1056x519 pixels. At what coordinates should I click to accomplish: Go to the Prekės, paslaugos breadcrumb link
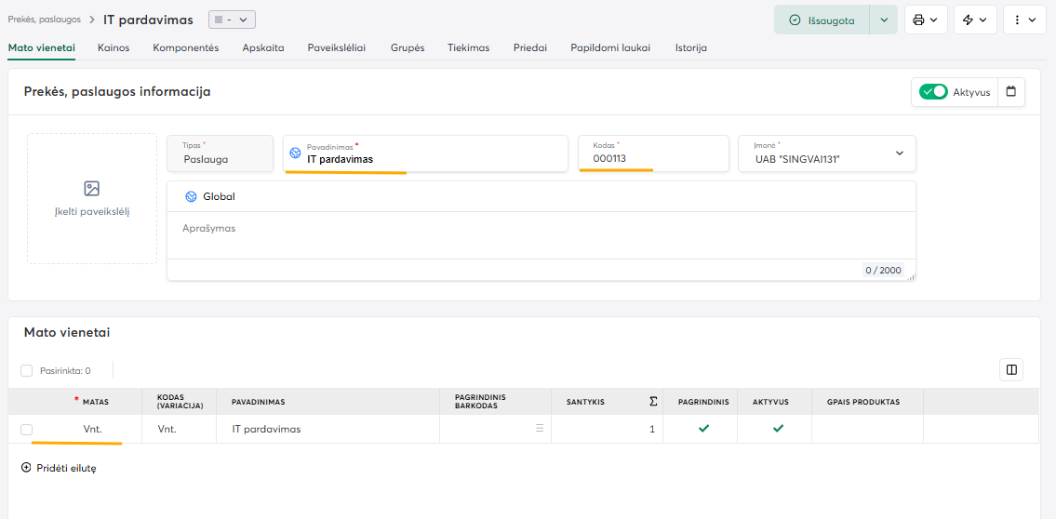[44, 20]
